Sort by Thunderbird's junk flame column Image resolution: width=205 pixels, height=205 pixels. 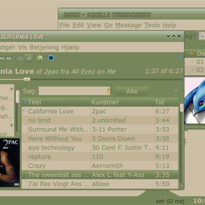pos(192,53)
